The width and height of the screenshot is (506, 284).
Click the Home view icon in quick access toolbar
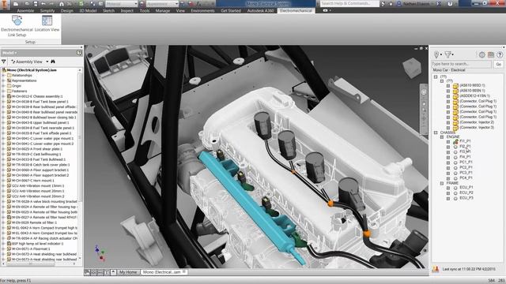click(x=62, y=4)
